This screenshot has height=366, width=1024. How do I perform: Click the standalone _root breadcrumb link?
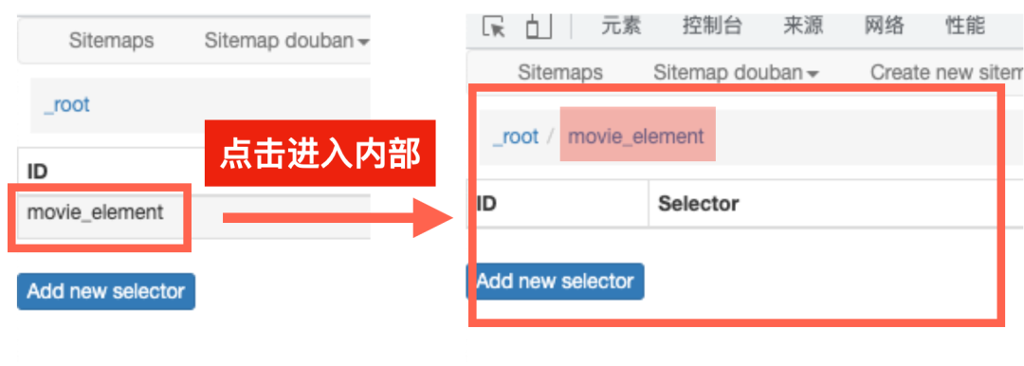point(66,105)
